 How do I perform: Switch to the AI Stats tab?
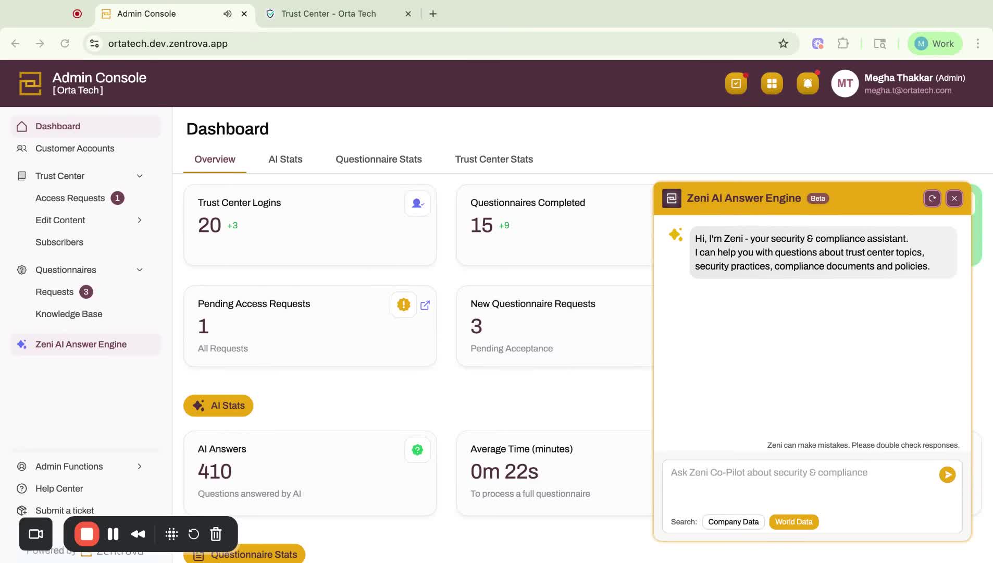coord(285,160)
